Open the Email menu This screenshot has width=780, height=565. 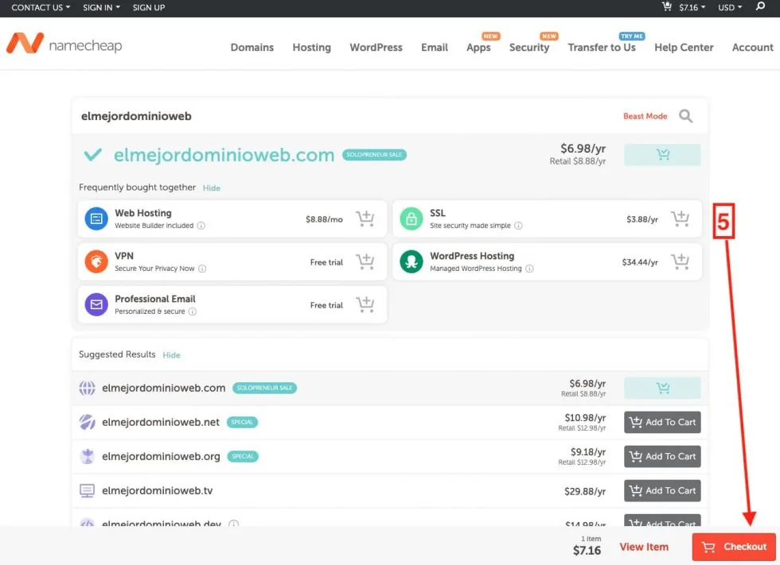(435, 47)
